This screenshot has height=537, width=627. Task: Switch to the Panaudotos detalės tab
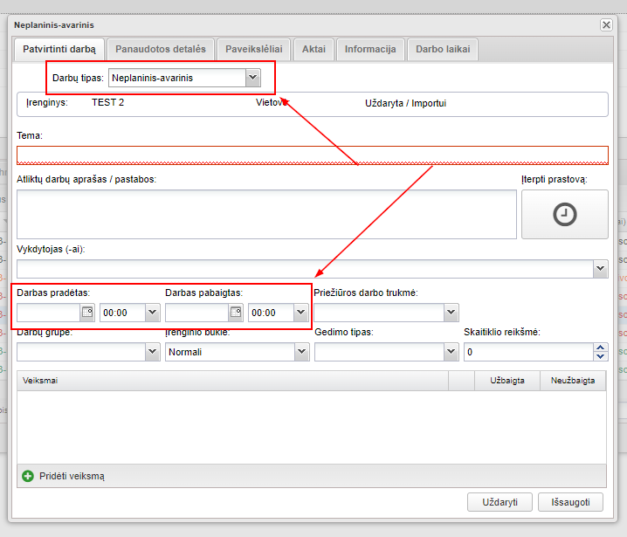pos(161,49)
